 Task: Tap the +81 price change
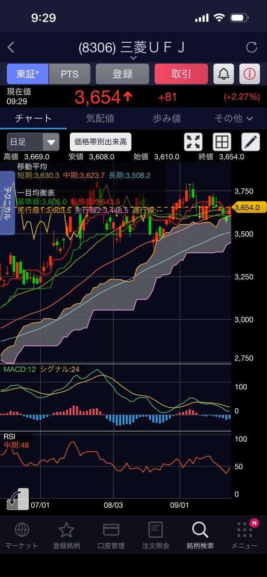pos(166,98)
